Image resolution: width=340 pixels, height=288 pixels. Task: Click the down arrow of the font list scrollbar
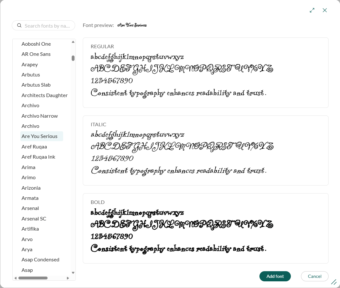[73, 272]
